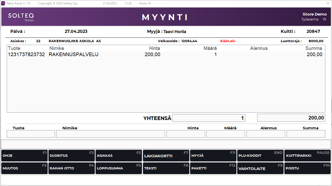332x186 pixels.
Task: Open PLU-KOODIT product codes
Action: [x=260, y=156]
